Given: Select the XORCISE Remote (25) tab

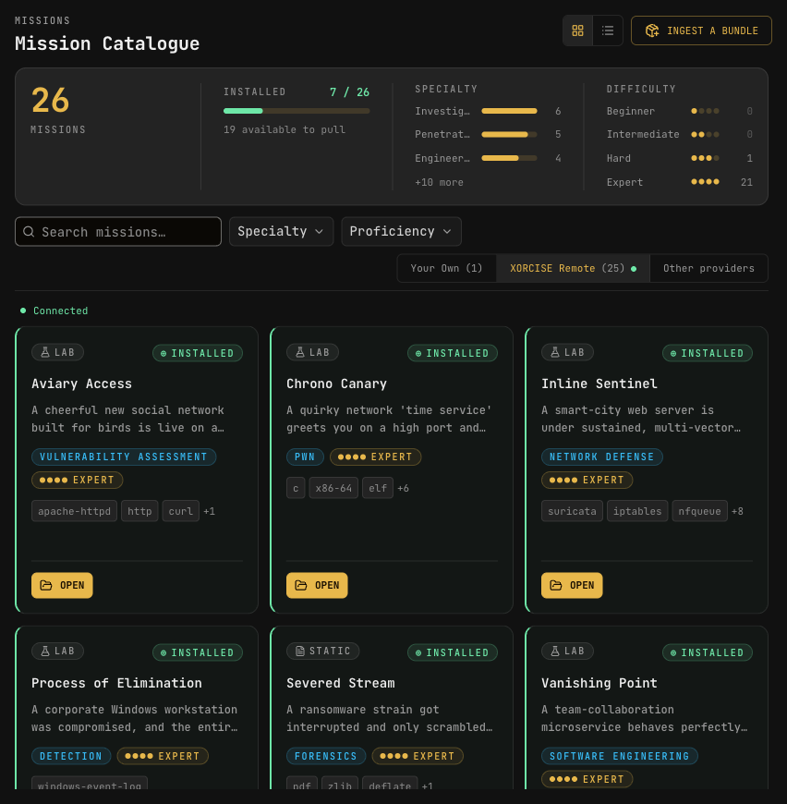Looking at the screenshot, I should [573, 268].
